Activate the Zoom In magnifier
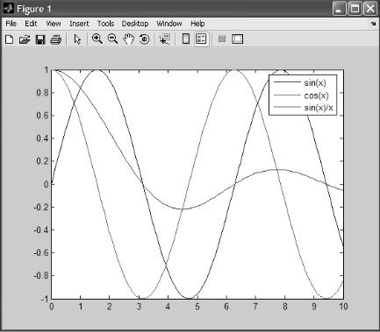Screen dimensions: 380x332 pos(97,39)
